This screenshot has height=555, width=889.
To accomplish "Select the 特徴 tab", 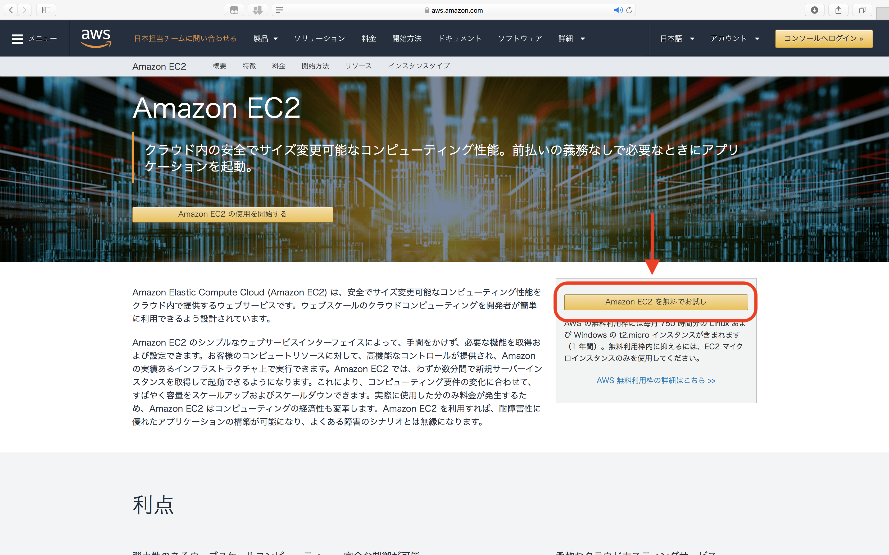I will tap(249, 66).
